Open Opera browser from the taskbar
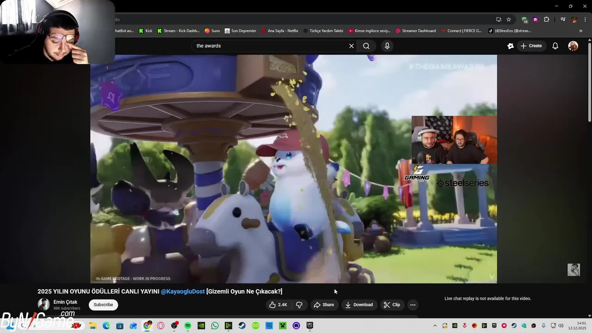This screenshot has width=592, height=333. 160,326
